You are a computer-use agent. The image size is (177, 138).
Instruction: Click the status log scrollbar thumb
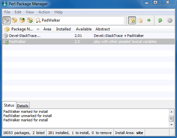pos(171,118)
